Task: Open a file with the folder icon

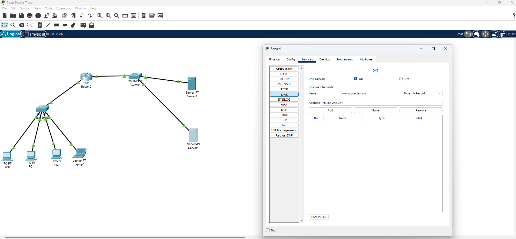Action: [x=13, y=16]
